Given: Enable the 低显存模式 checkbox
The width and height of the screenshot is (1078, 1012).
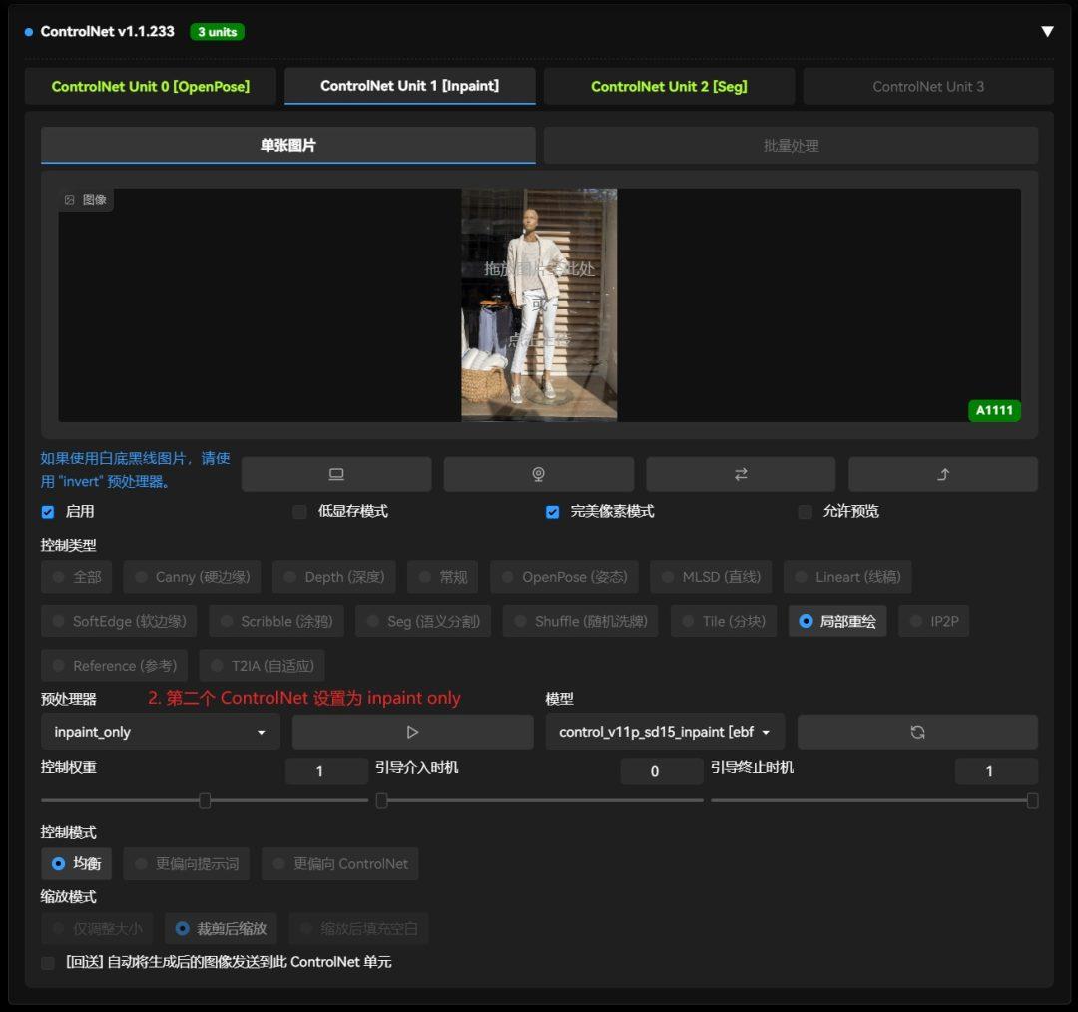Looking at the screenshot, I should (299, 512).
